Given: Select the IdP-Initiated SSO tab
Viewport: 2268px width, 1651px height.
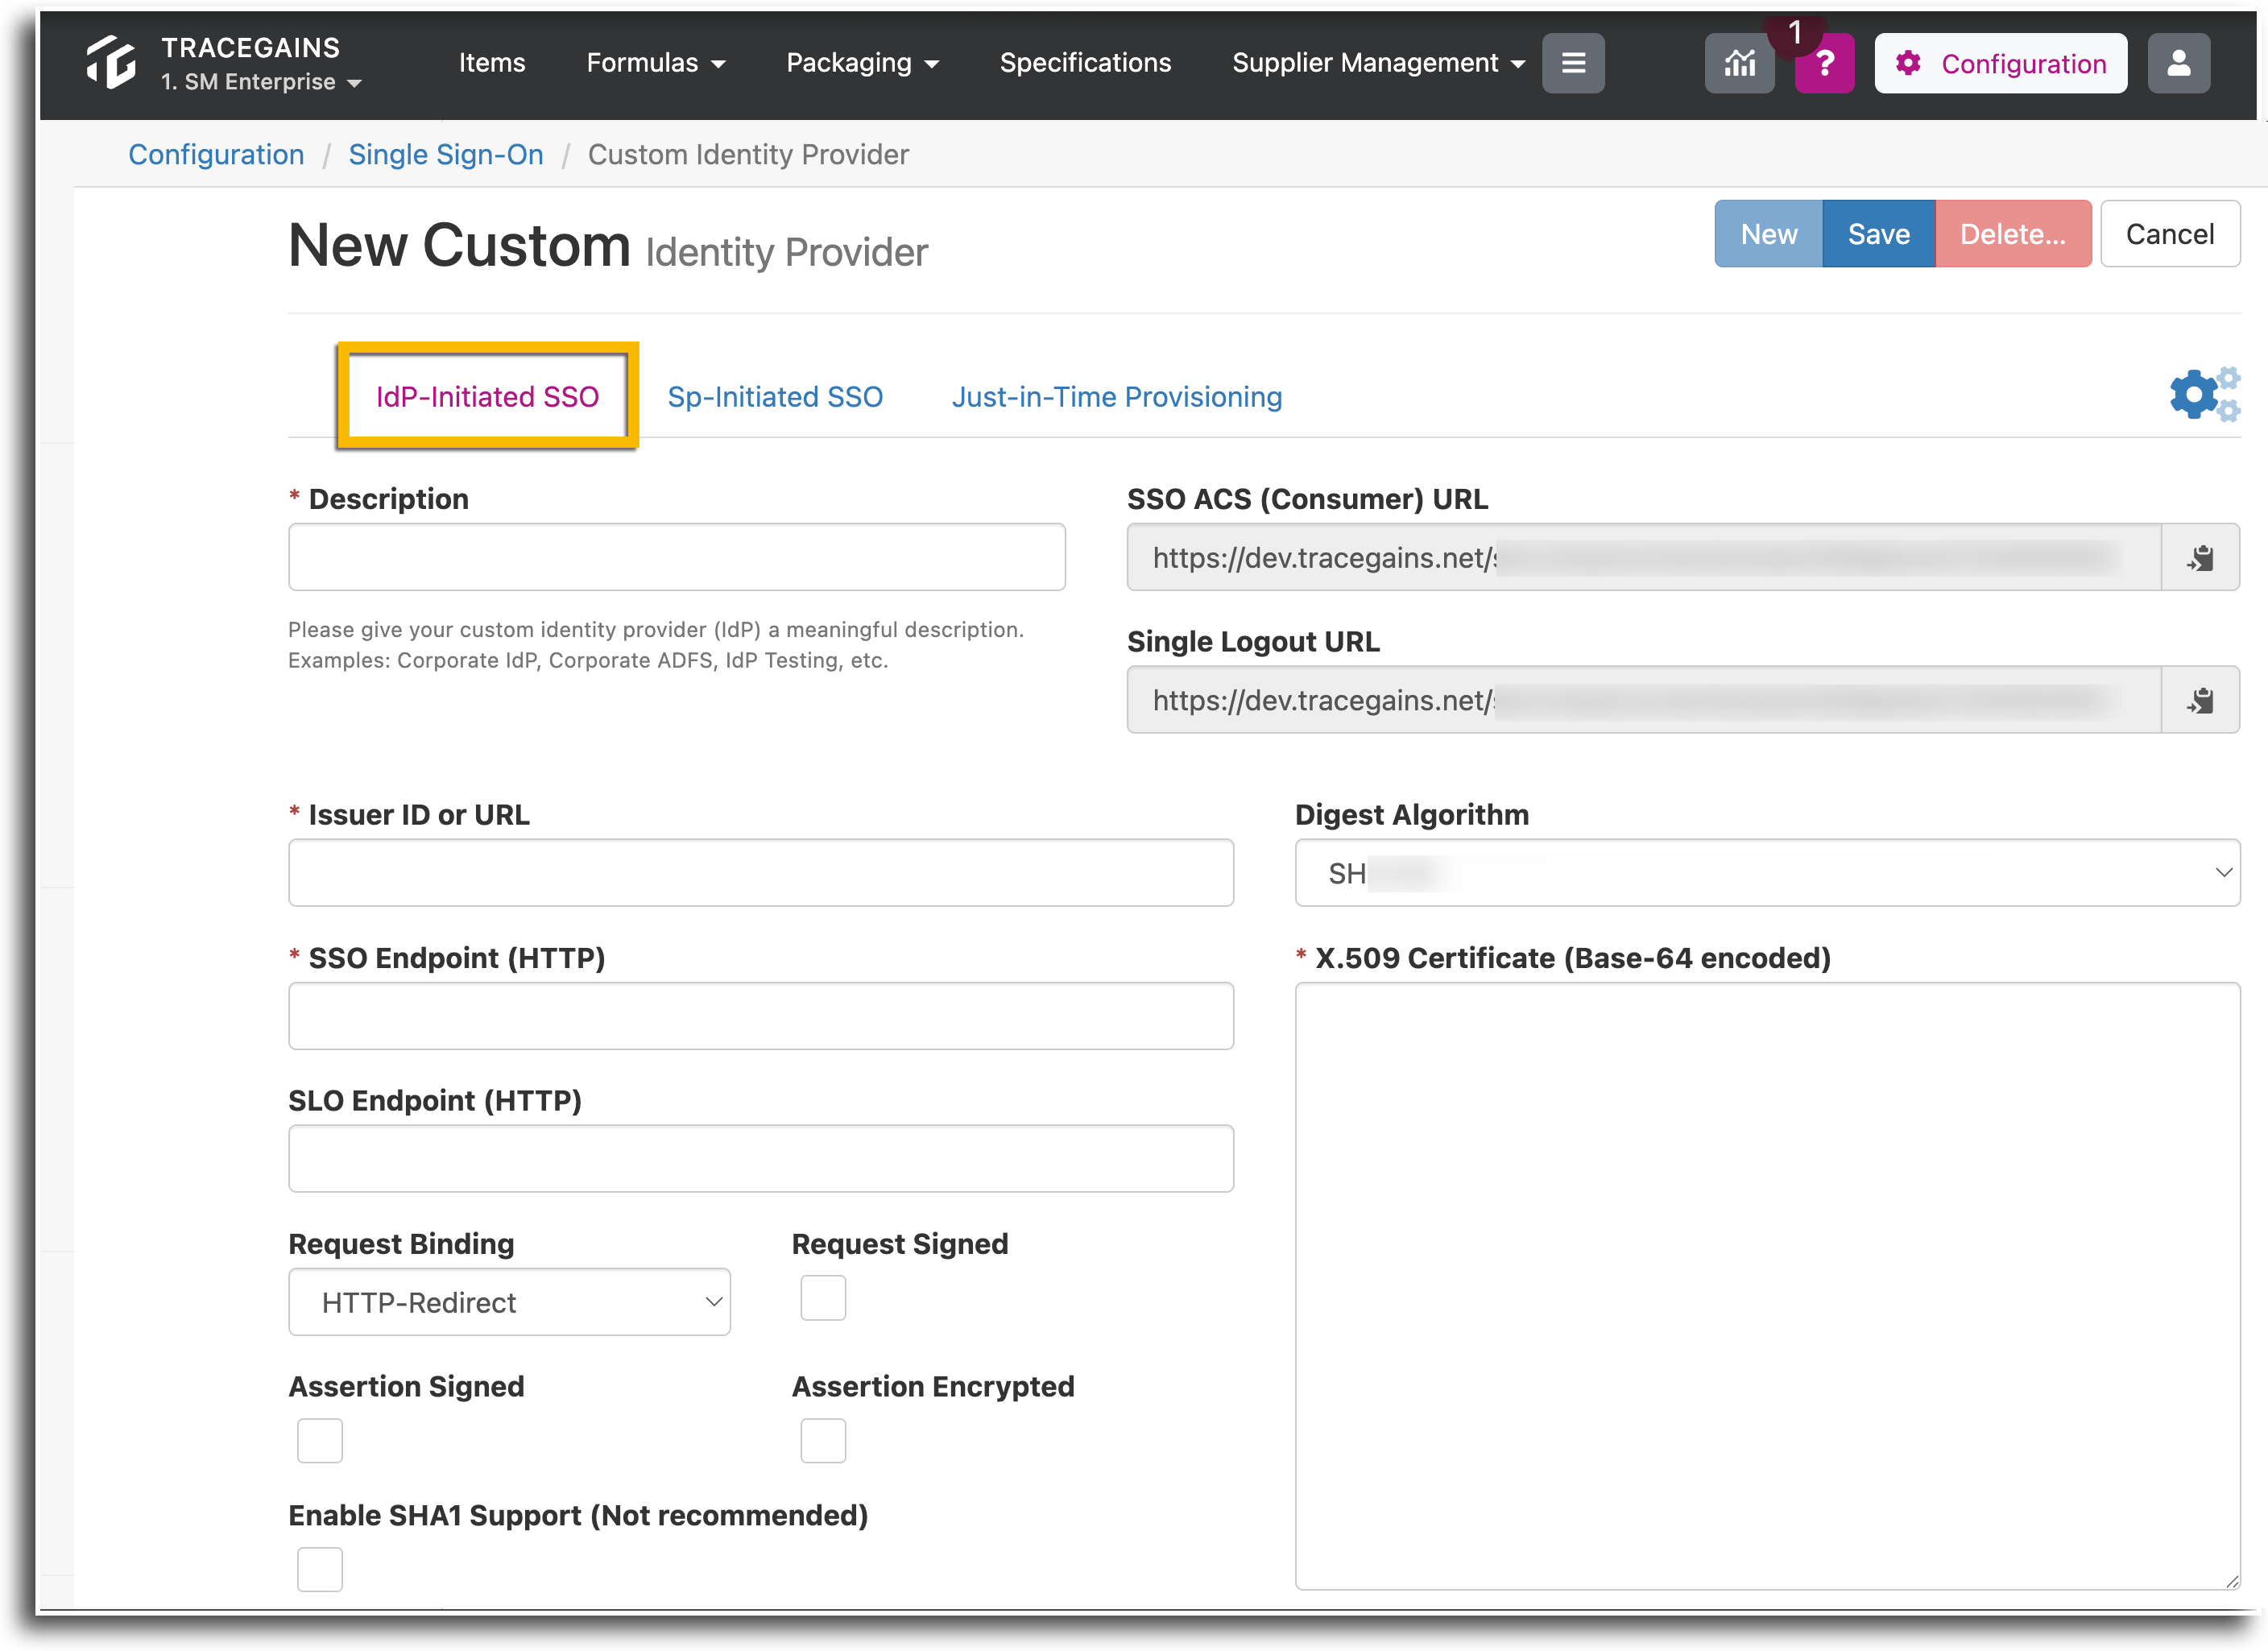Looking at the screenshot, I should 487,397.
